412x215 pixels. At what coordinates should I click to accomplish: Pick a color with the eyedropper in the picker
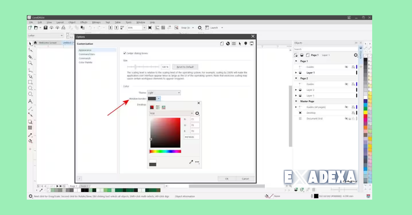point(191,162)
